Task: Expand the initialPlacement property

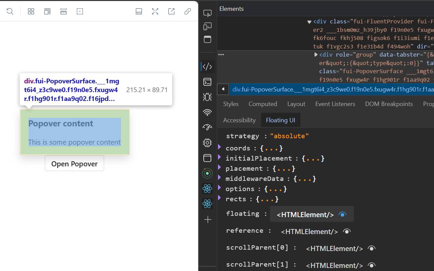Action: click(x=219, y=157)
